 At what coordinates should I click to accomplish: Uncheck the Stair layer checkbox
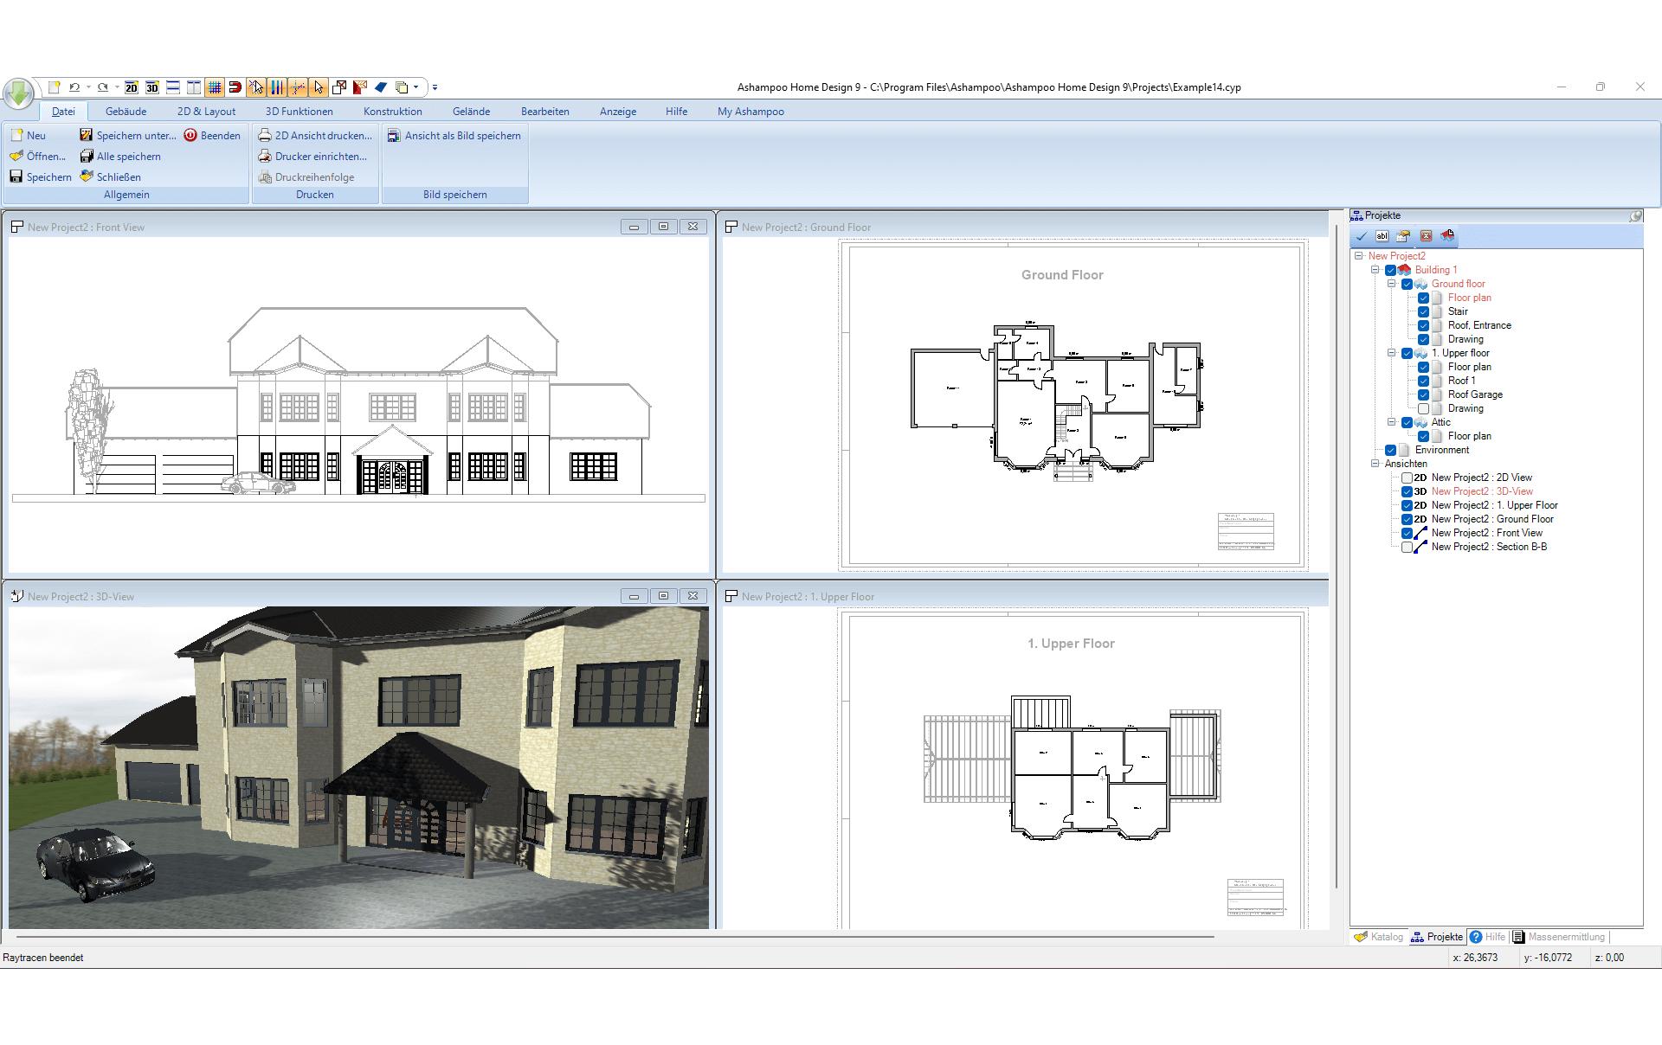pyautogui.click(x=1423, y=311)
